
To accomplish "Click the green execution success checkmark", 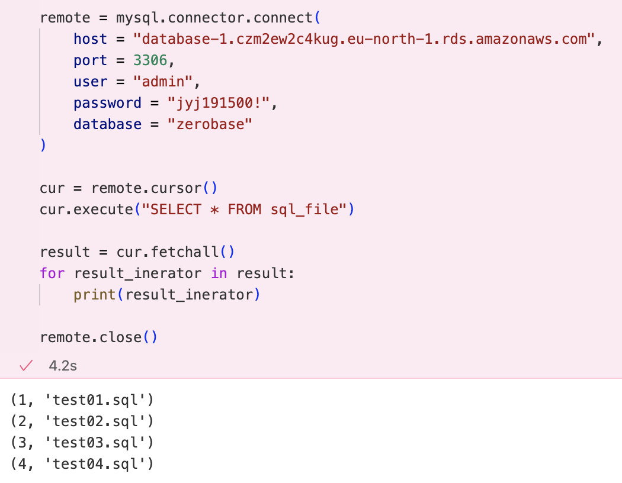I will (26, 365).
